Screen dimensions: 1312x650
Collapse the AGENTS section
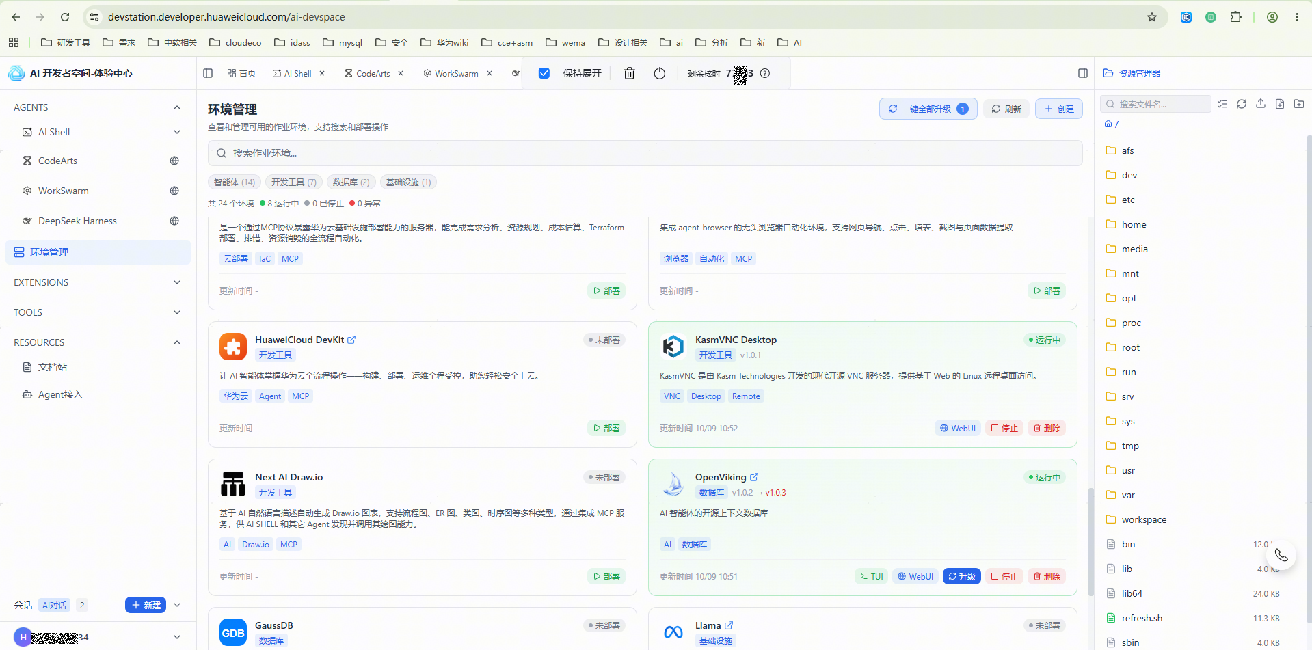177,107
